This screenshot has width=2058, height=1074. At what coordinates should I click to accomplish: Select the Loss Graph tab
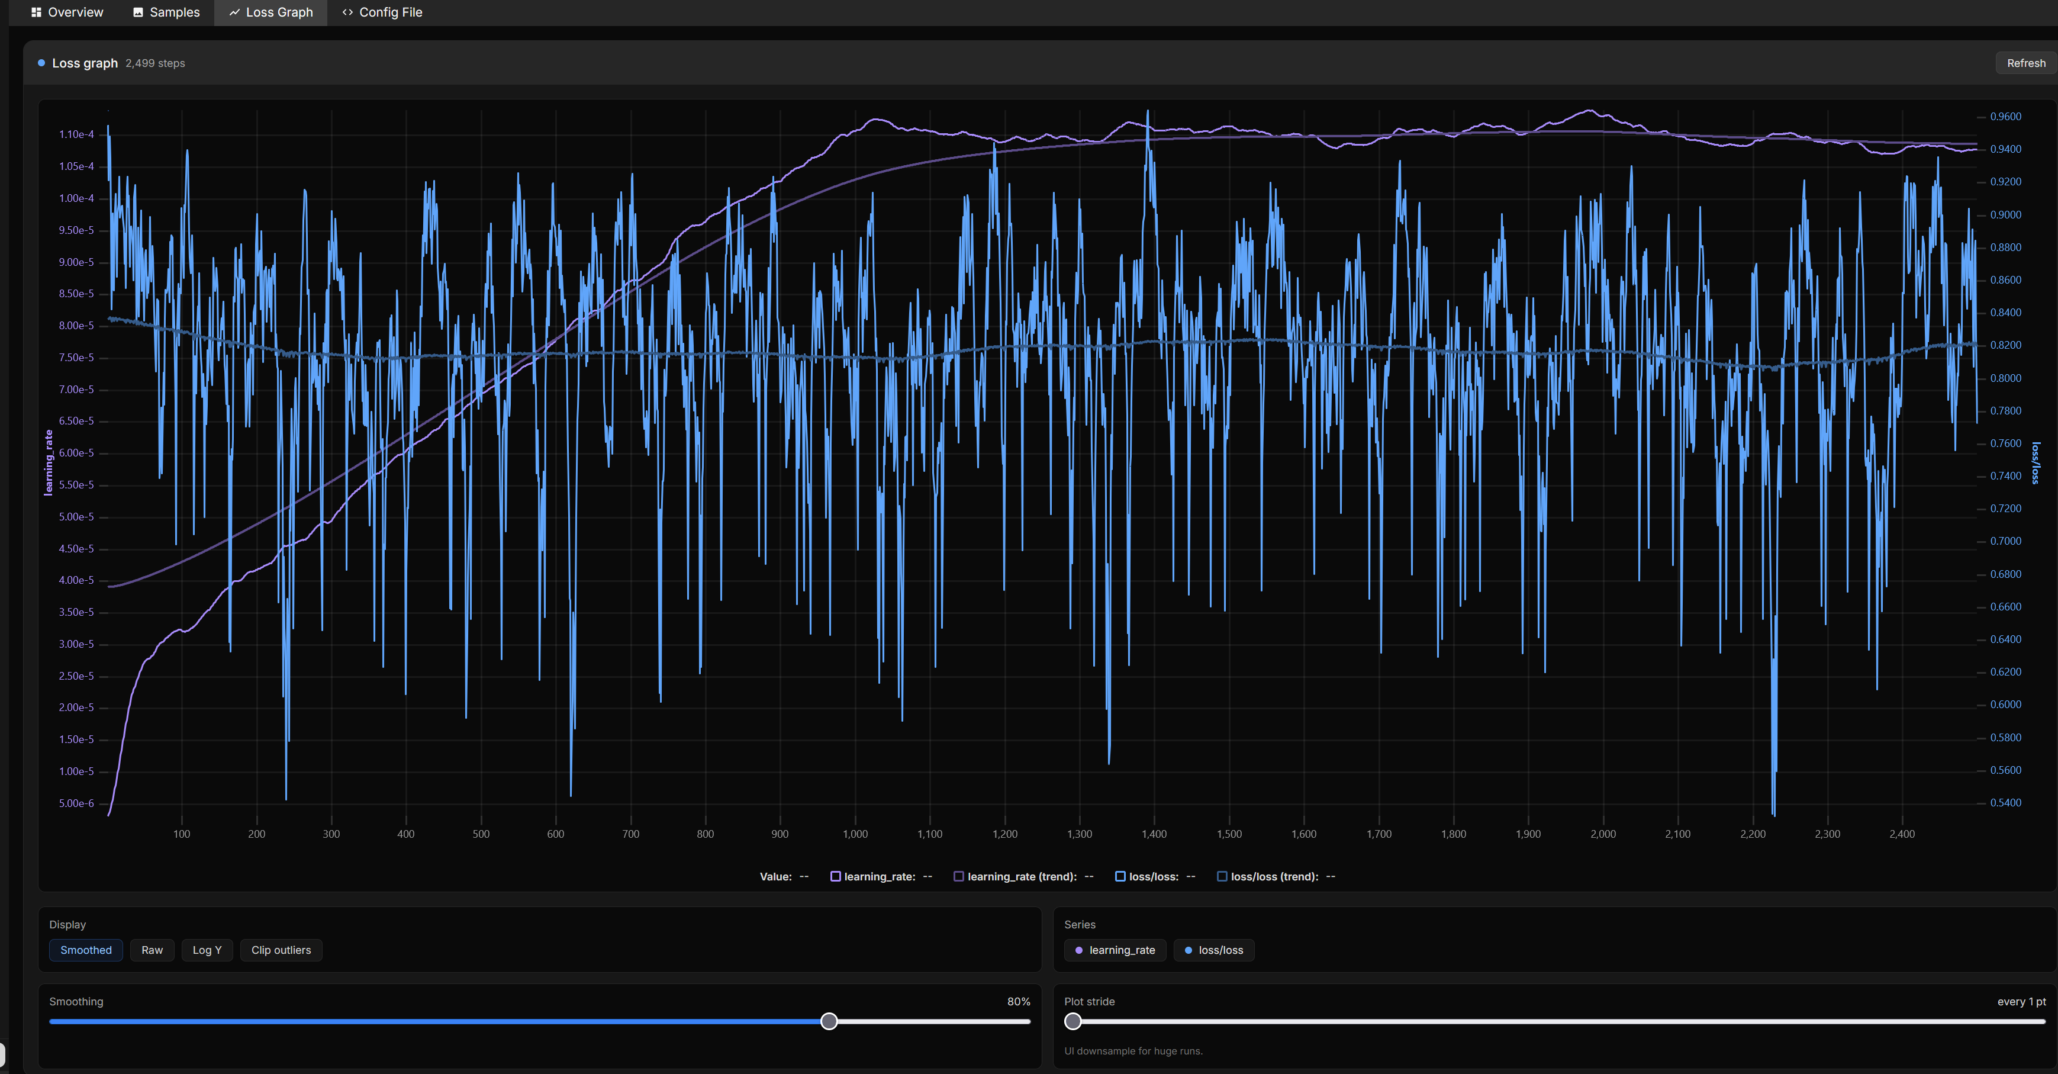click(271, 12)
